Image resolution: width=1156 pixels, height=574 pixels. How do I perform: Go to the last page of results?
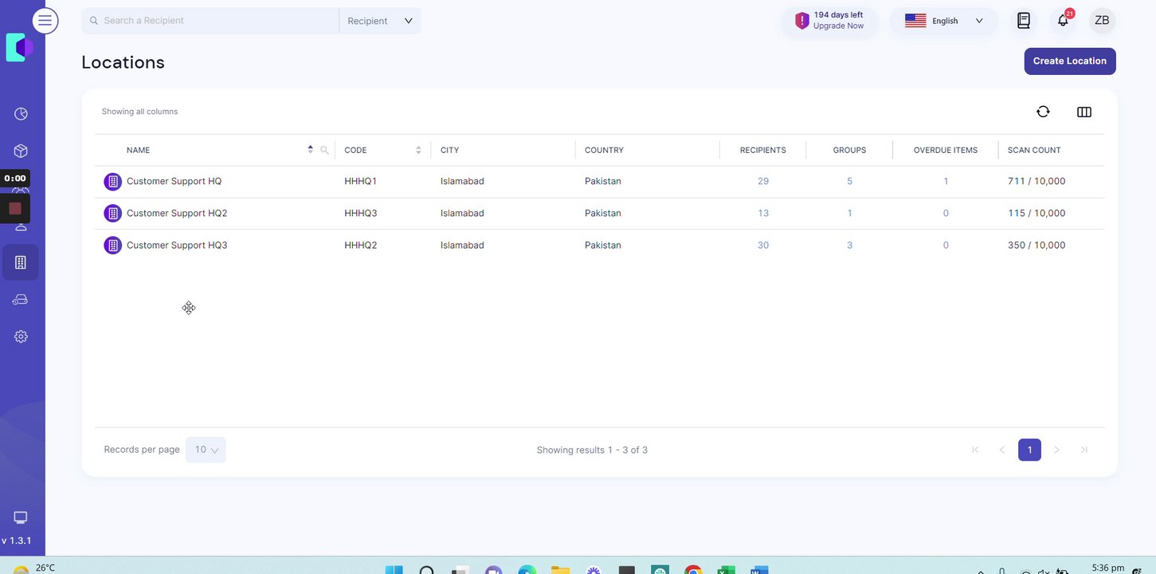click(1084, 450)
